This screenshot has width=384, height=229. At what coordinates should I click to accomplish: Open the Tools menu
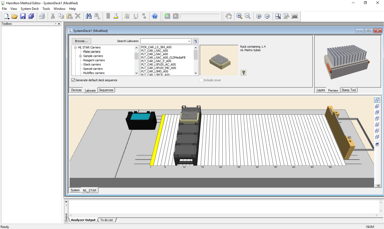[x=46, y=9]
